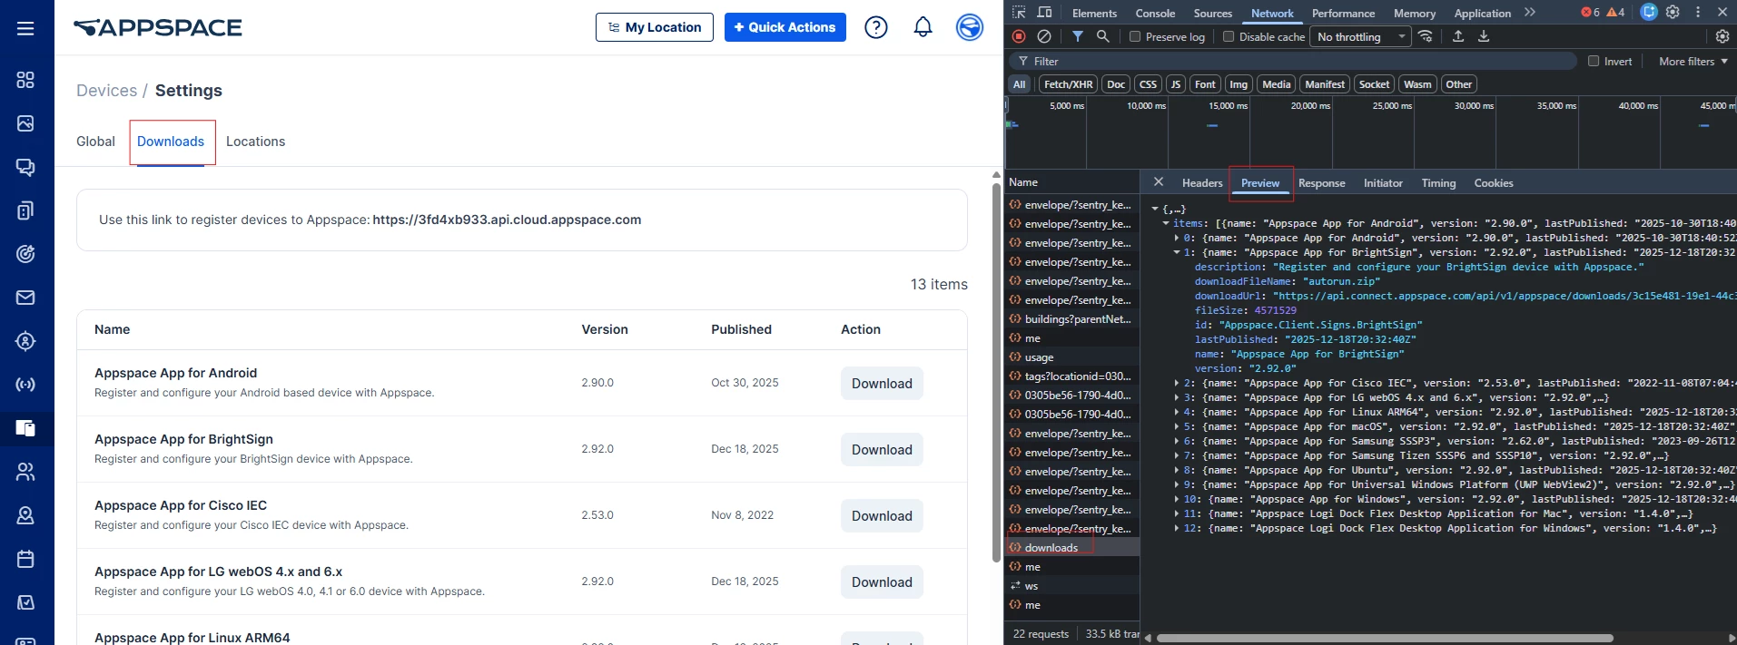Toggle DevTools device toolbar icon
This screenshot has height=645, width=1737.
pos(1044,12)
